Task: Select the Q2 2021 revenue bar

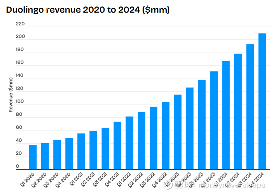Action: coord(93,150)
